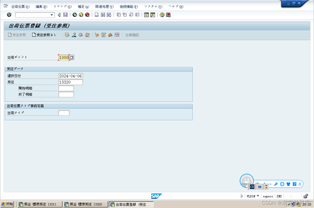Click the scroll document flow icon
314x208 pixels.
pyautogui.click(x=104, y=35)
